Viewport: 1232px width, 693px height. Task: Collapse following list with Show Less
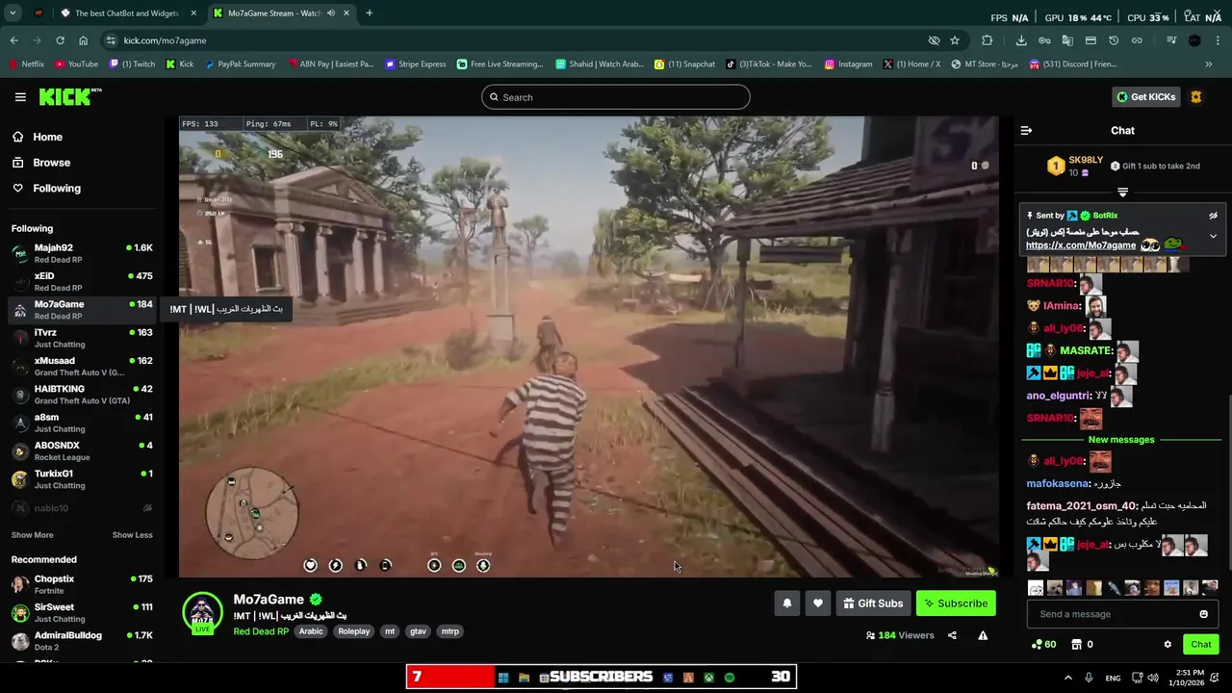[x=132, y=535]
